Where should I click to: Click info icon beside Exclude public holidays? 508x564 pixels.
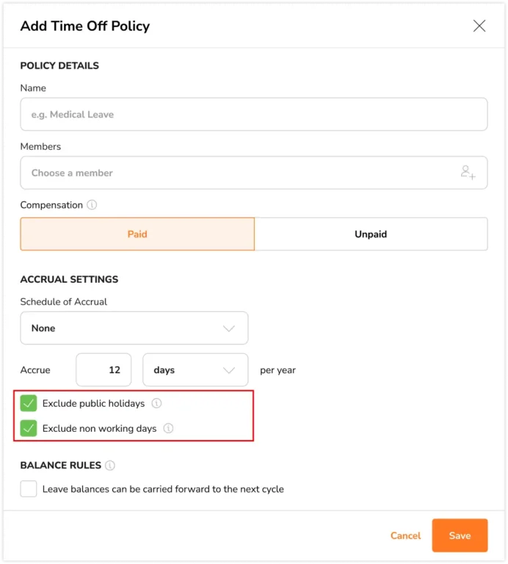(x=156, y=403)
